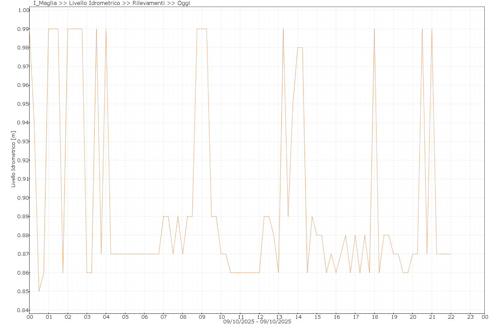This screenshot has height=325, width=491.
Task: Click 'Livello Idrometrico' in the title breadcrumb
Action: [95, 3]
